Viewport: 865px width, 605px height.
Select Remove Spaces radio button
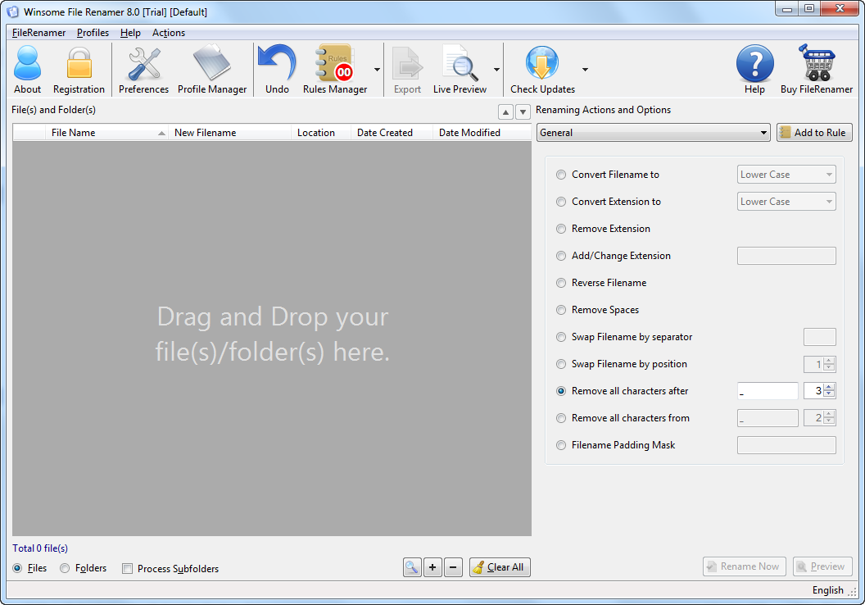point(561,310)
